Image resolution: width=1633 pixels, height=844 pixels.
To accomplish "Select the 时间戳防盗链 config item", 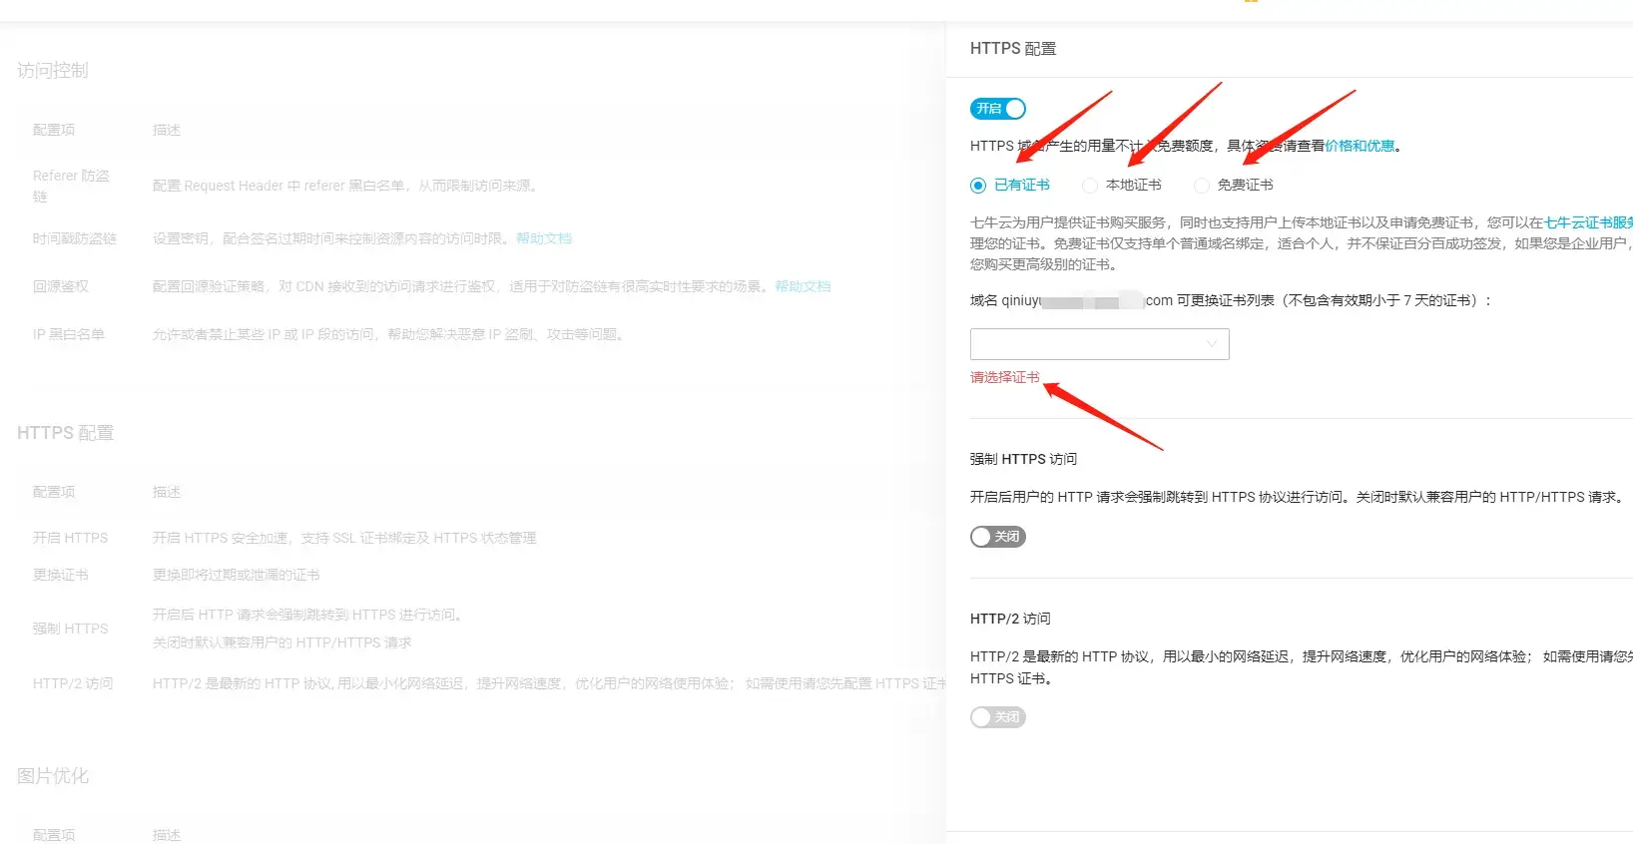I will coord(75,238).
